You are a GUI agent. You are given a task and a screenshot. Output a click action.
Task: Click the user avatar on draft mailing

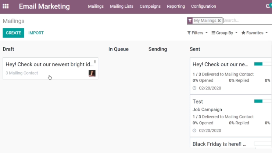[x=92, y=73]
